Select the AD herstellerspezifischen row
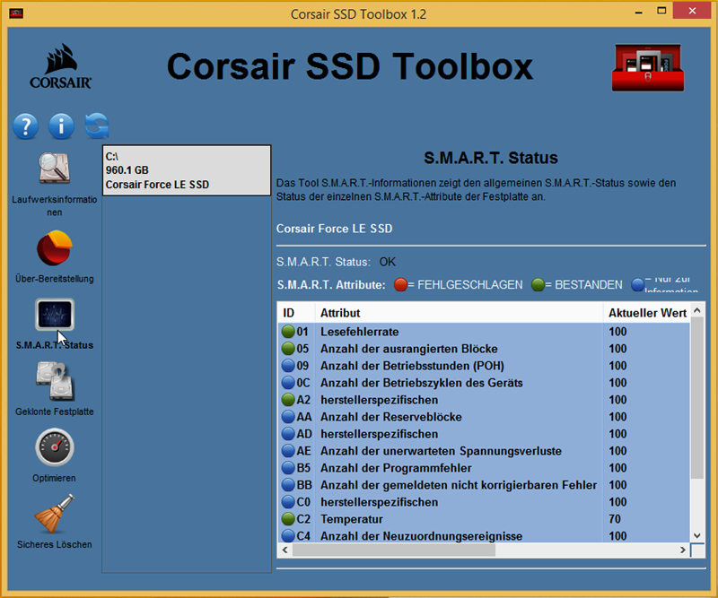 pos(484,434)
